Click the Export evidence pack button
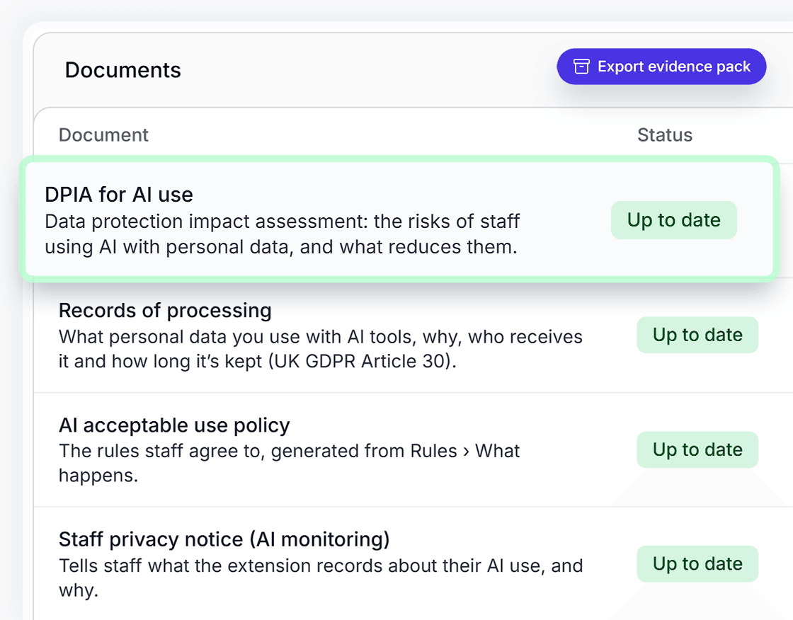The image size is (793, 620). click(661, 67)
